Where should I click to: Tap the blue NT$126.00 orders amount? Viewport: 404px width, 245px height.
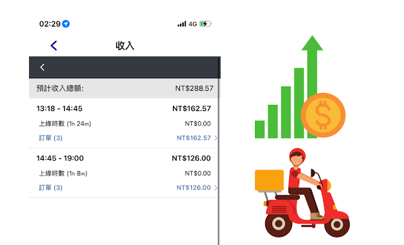pos(194,188)
